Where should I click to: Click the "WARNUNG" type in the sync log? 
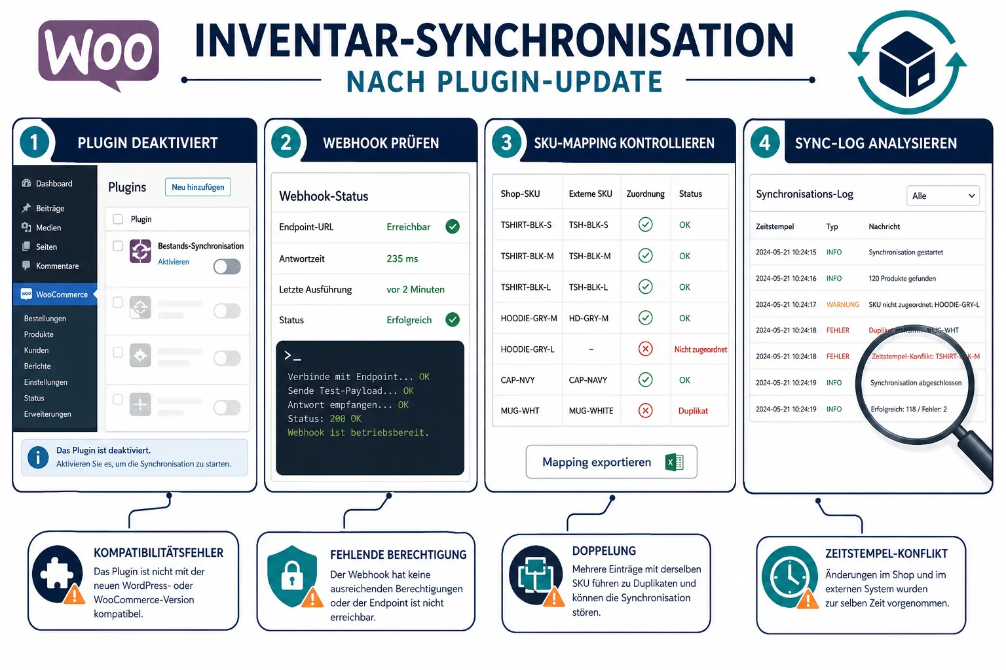[843, 305]
